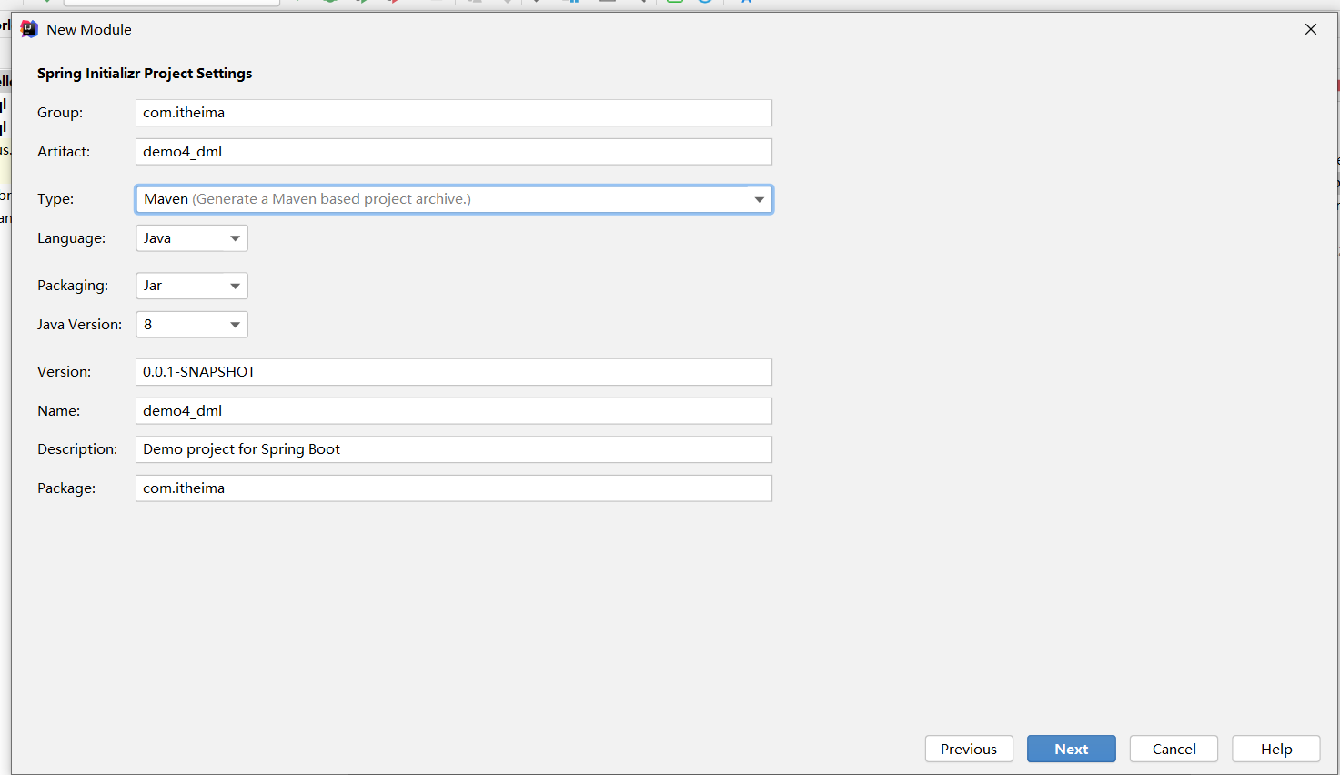Click into the Description text field

tap(453, 449)
